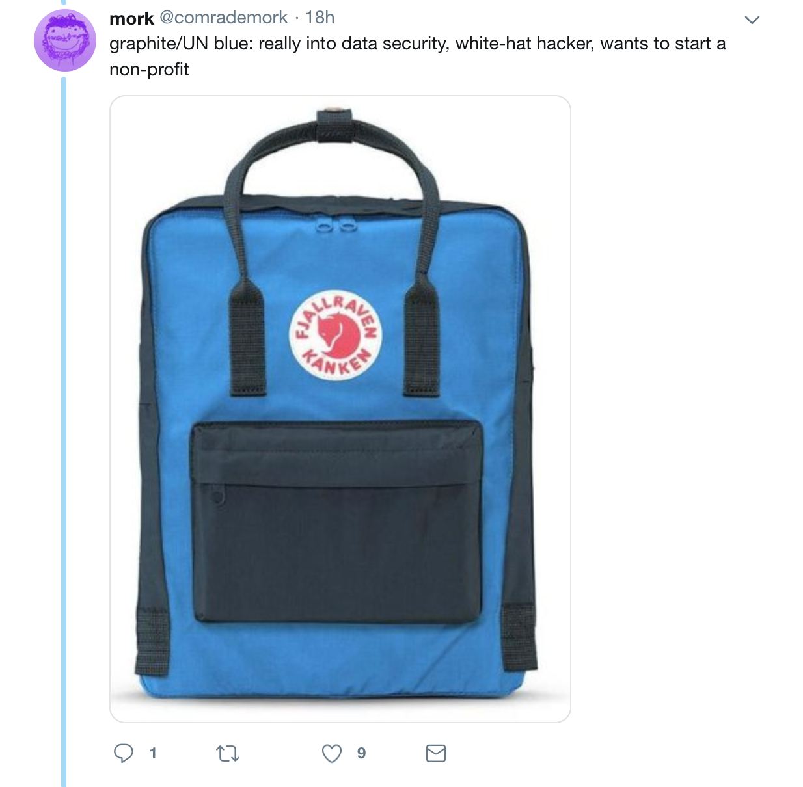
Task: Open the blue backpack photo
Action: coord(340,409)
